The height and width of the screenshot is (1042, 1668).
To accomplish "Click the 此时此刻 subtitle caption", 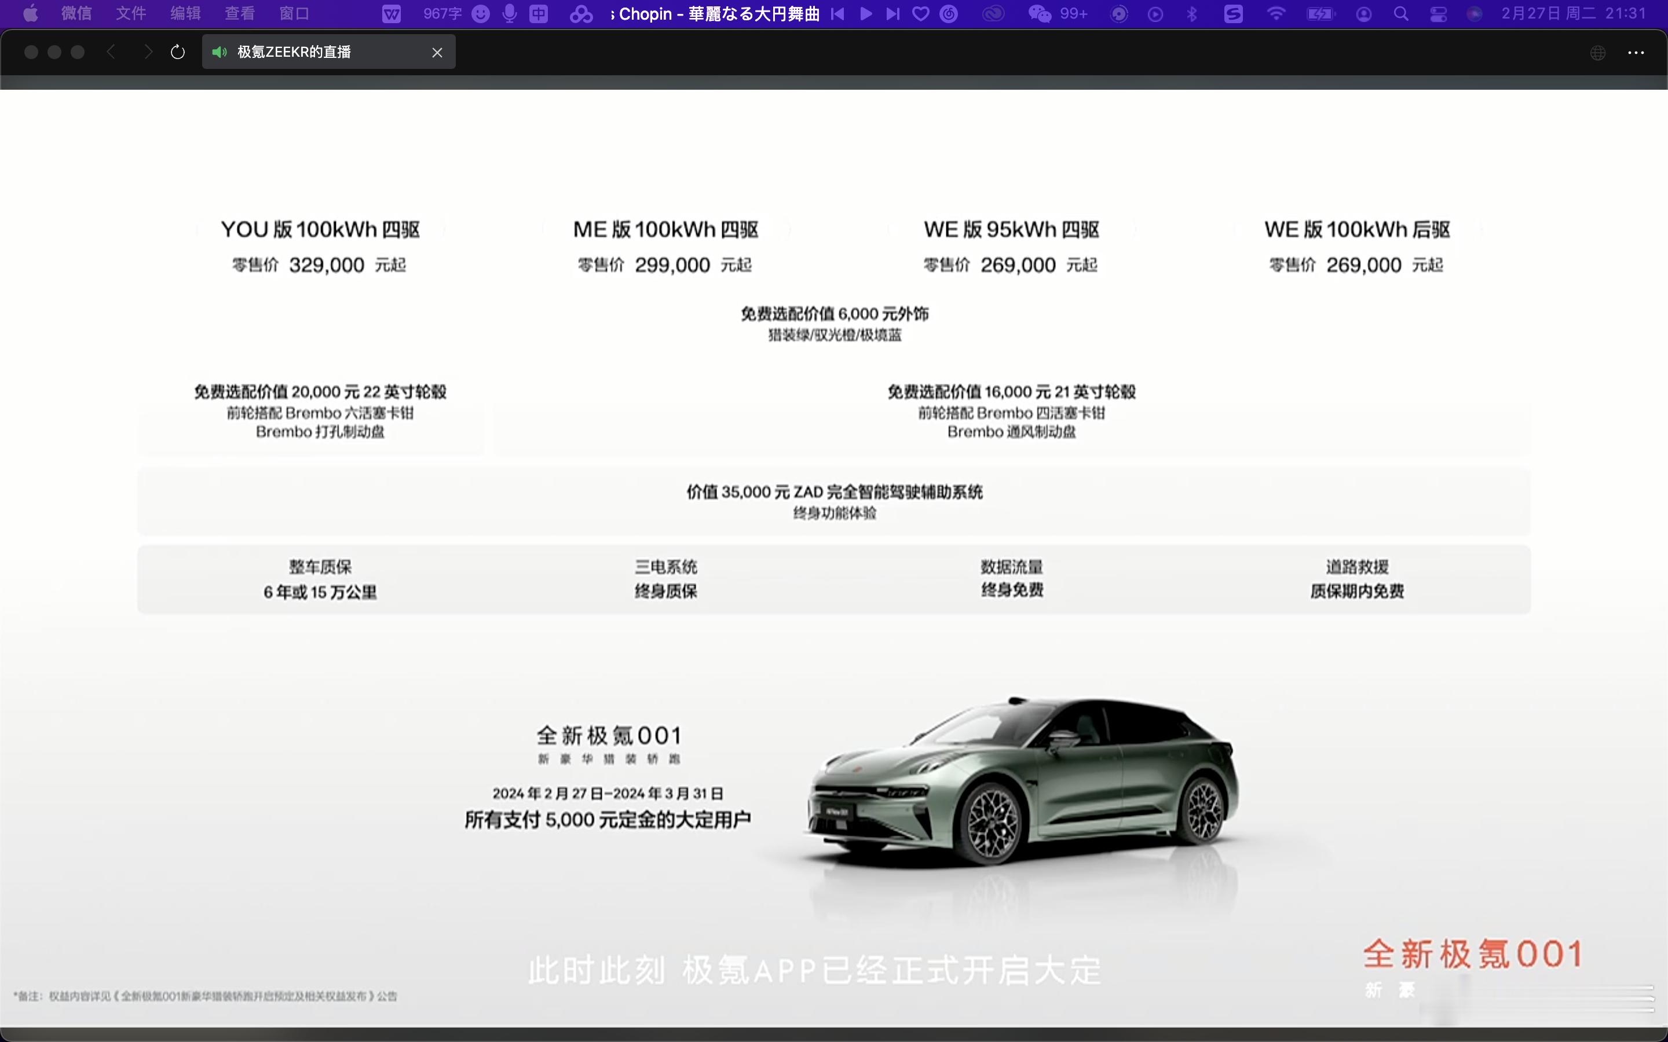I will (x=815, y=970).
